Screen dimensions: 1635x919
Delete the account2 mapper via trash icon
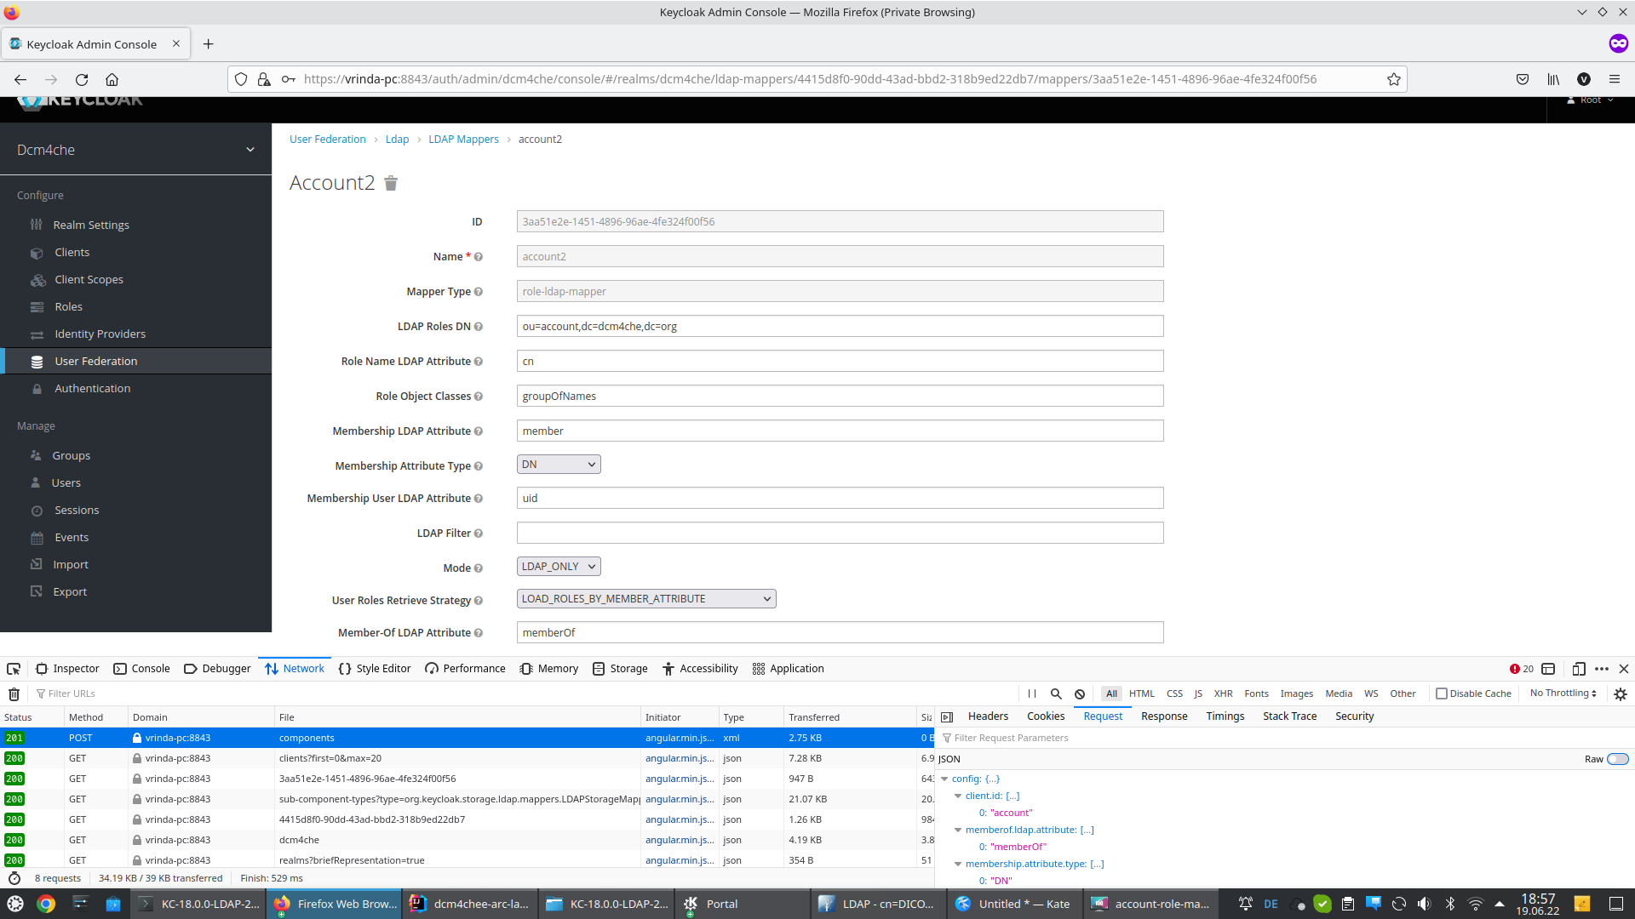click(x=391, y=183)
